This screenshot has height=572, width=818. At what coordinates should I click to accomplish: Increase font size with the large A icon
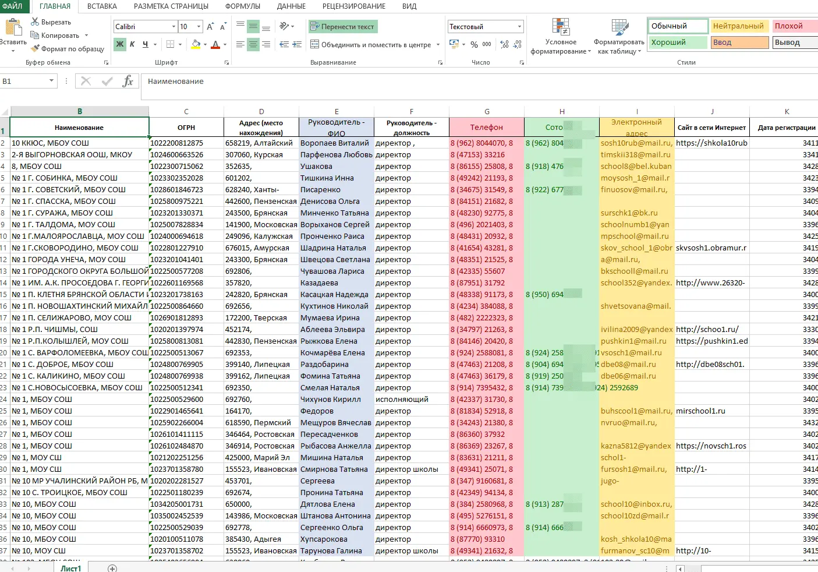point(211,27)
